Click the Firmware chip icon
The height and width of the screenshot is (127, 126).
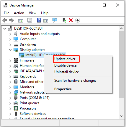[16, 60]
